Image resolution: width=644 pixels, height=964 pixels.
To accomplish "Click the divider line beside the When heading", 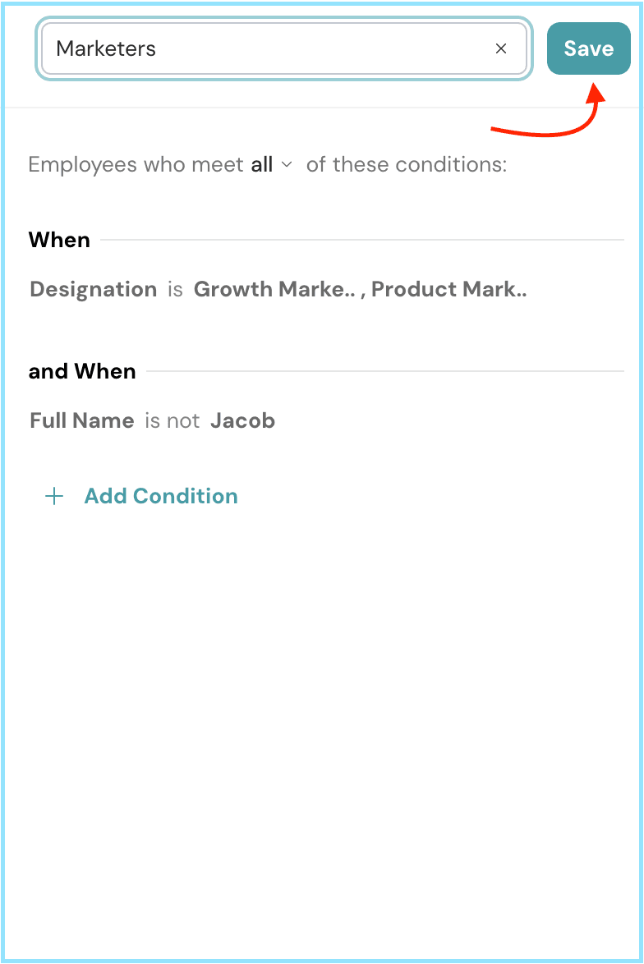I will (361, 240).
